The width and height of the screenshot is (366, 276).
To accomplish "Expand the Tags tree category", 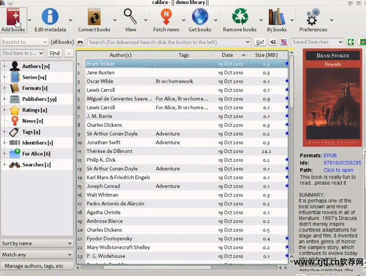I will 4,132.
